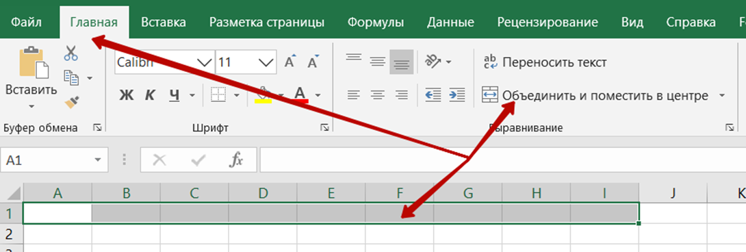
Task: Switch to the Рецензирование tab
Action: [548, 22]
